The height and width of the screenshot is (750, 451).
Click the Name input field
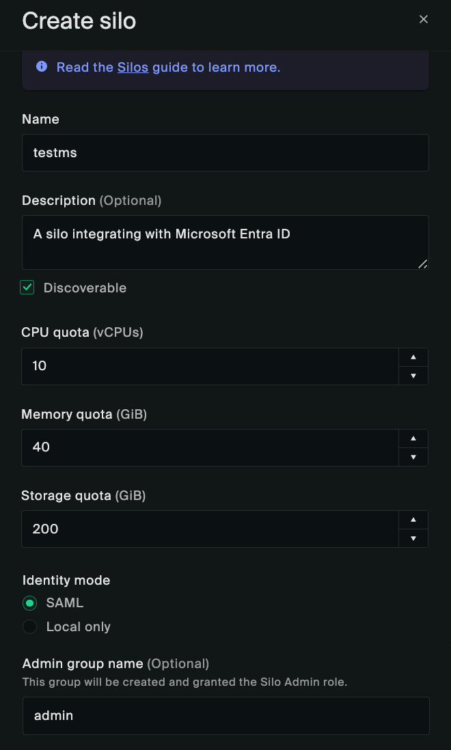pyautogui.click(x=225, y=152)
